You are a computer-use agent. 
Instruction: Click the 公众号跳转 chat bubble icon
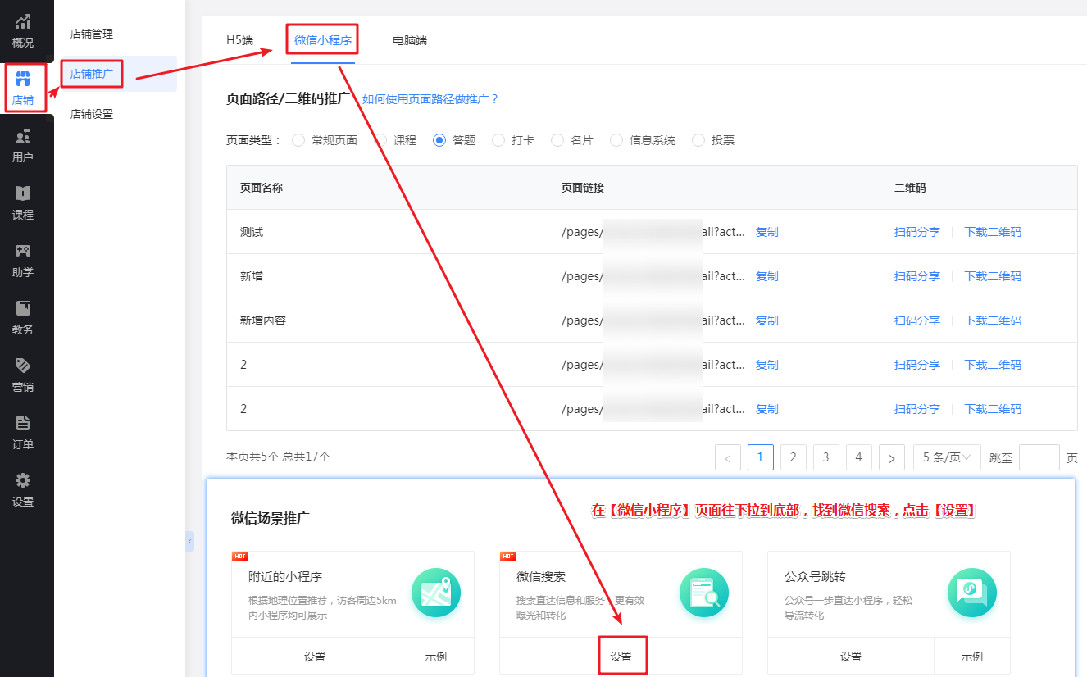pyautogui.click(x=972, y=593)
